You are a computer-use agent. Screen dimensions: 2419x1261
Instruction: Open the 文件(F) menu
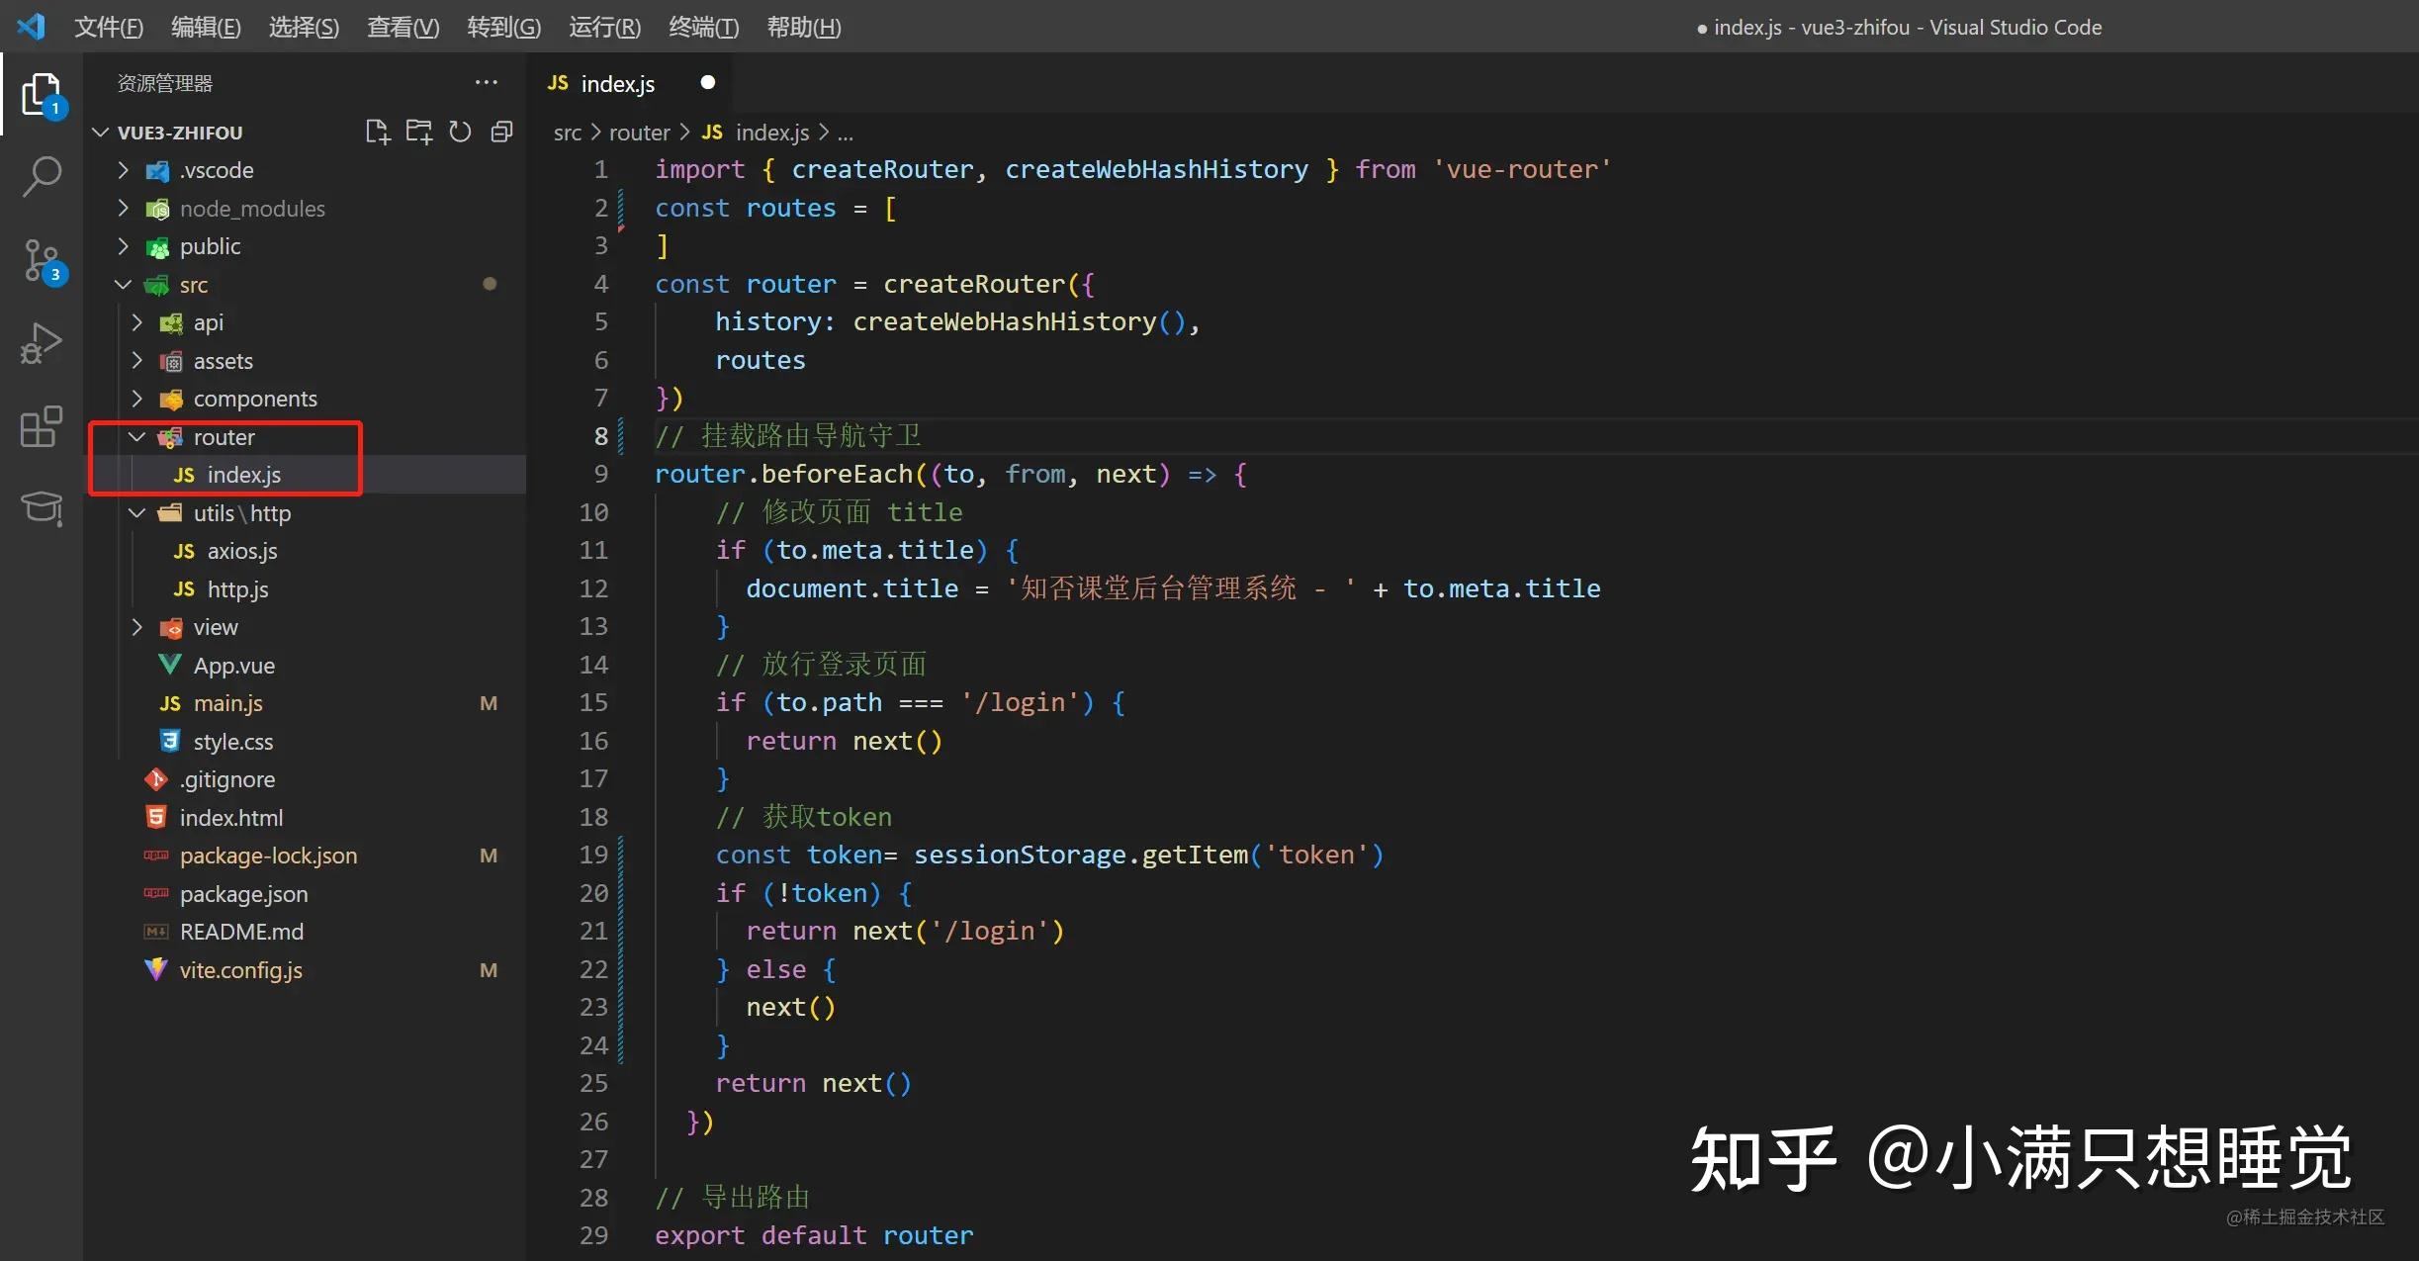pos(109,27)
